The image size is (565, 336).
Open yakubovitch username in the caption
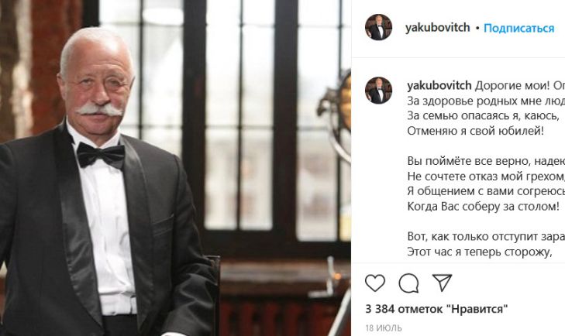(x=439, y=85)
